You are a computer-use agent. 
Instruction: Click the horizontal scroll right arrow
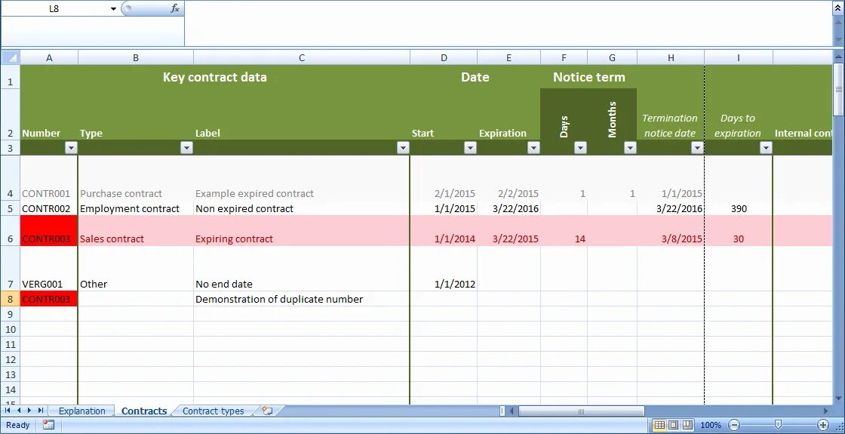coord(825,411)
